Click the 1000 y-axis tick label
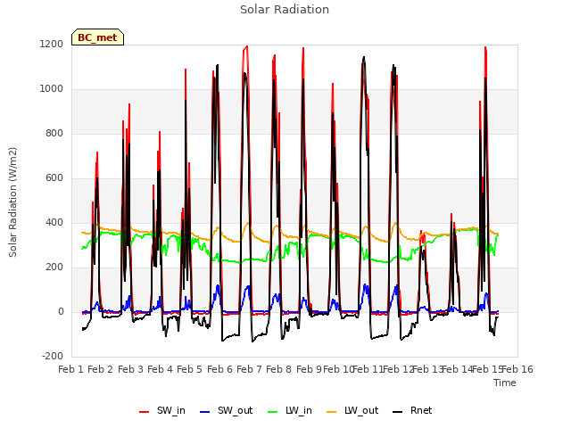 click(x=52, y=89)
